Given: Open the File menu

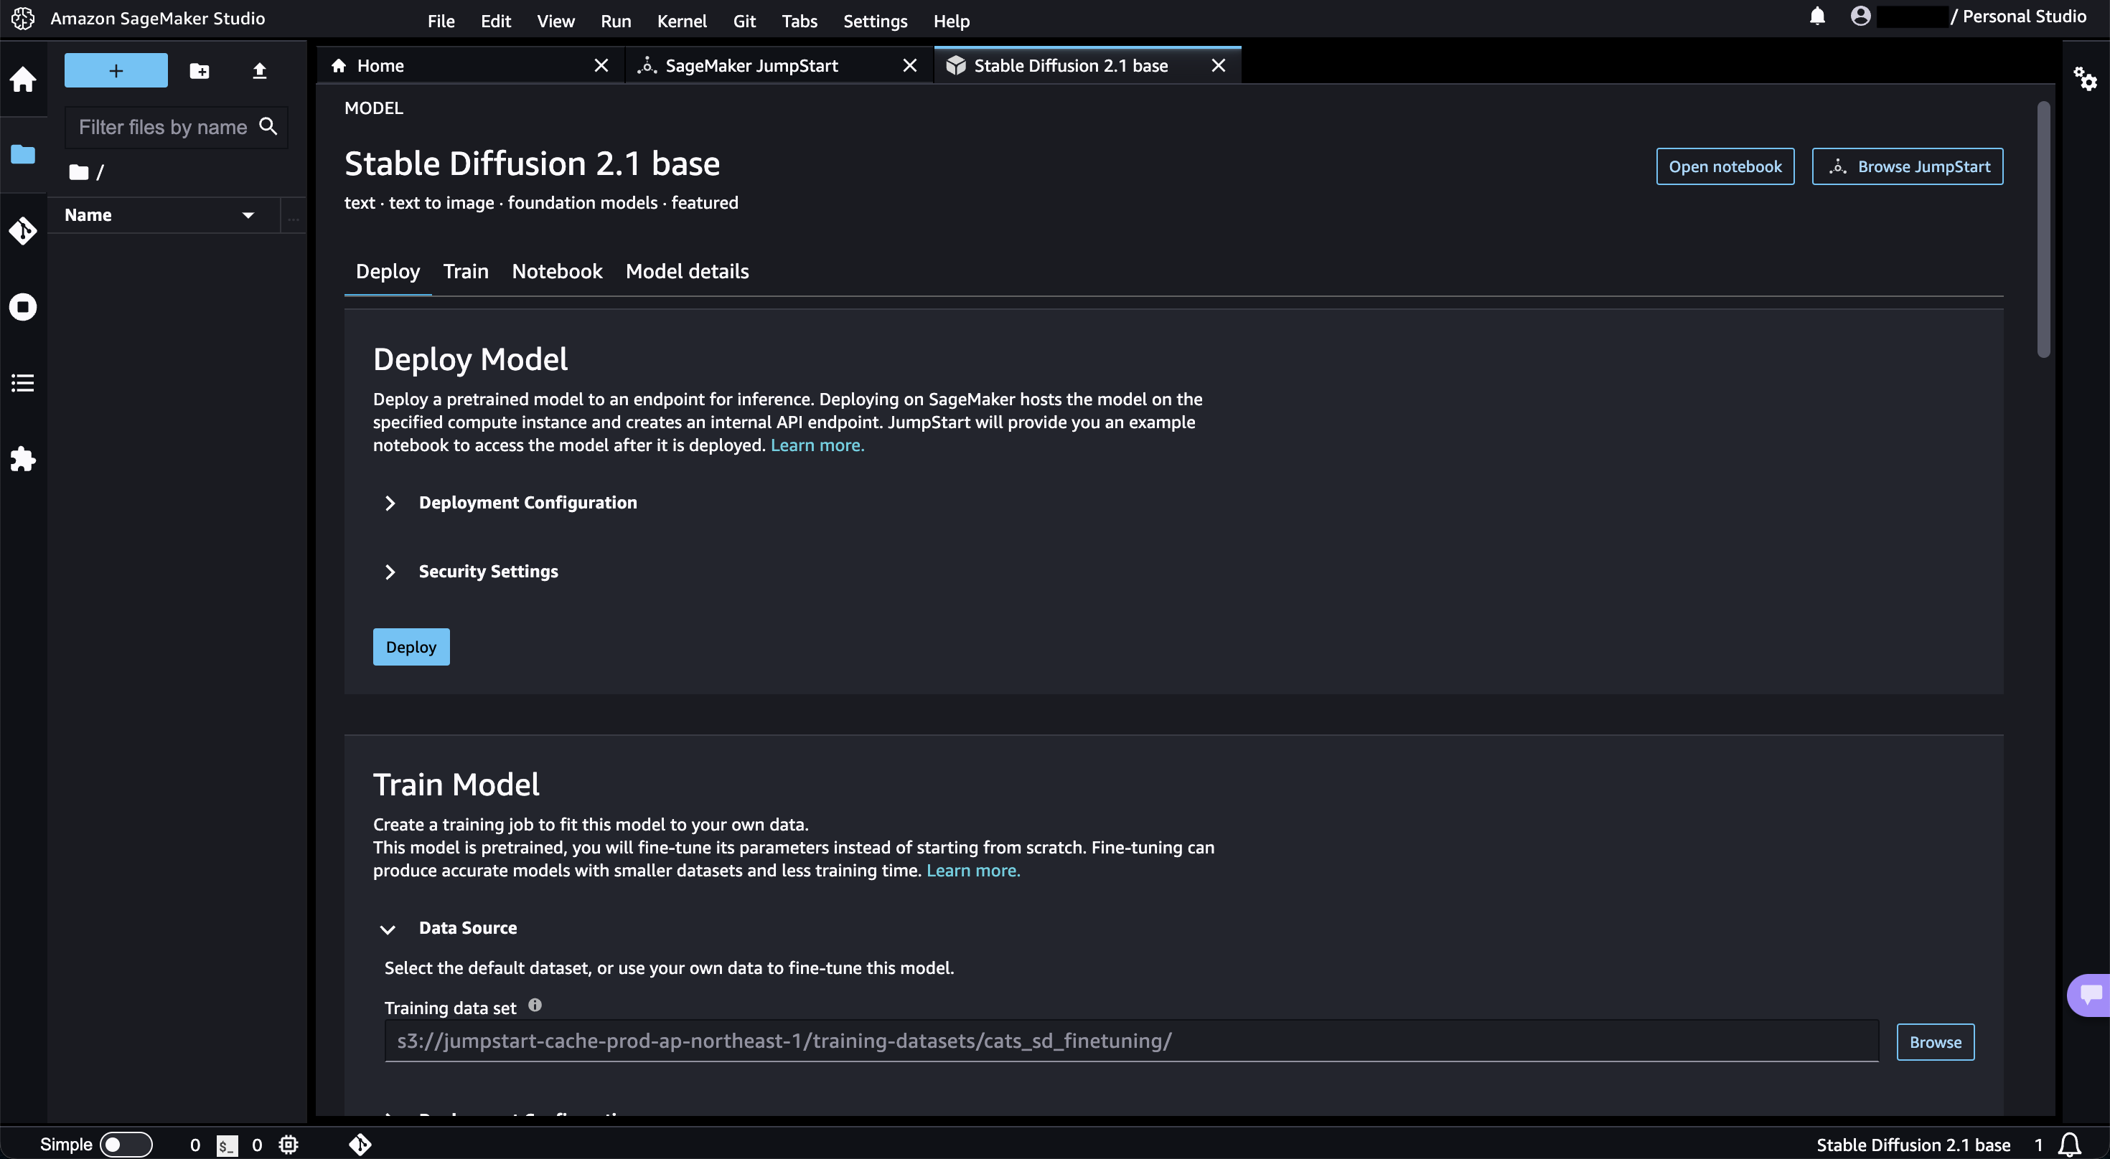Looking at the screenshot, I should coord(441,21).
